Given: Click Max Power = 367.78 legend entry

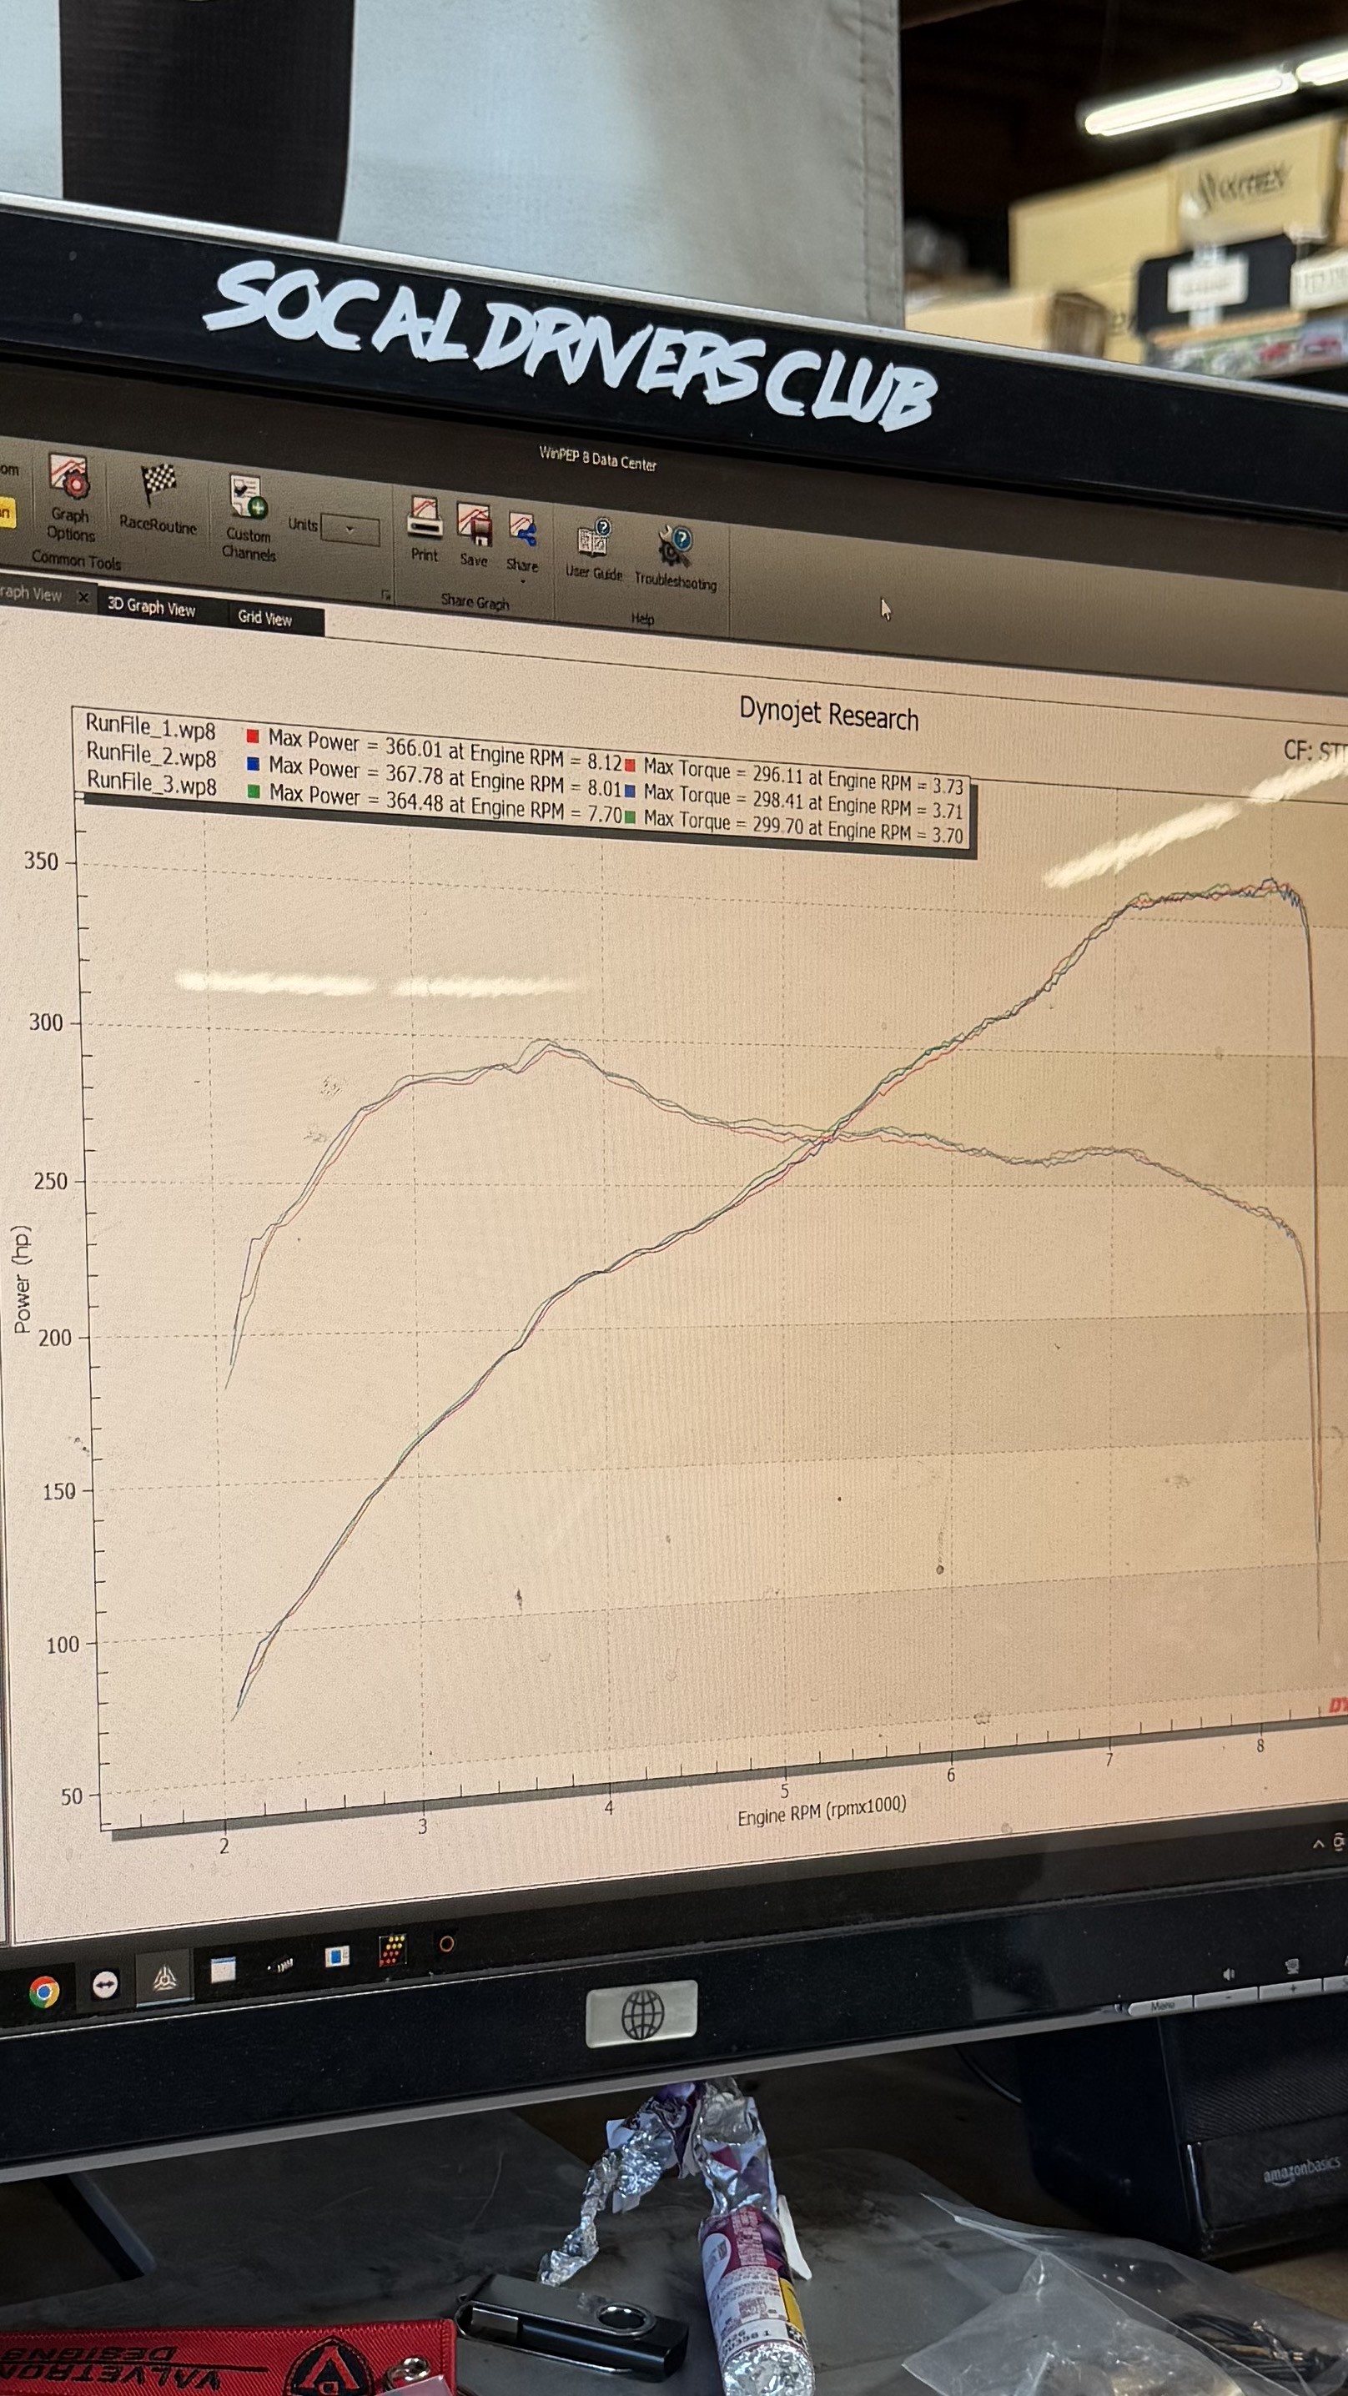Looking at the screenshot, I should (445, 777).
